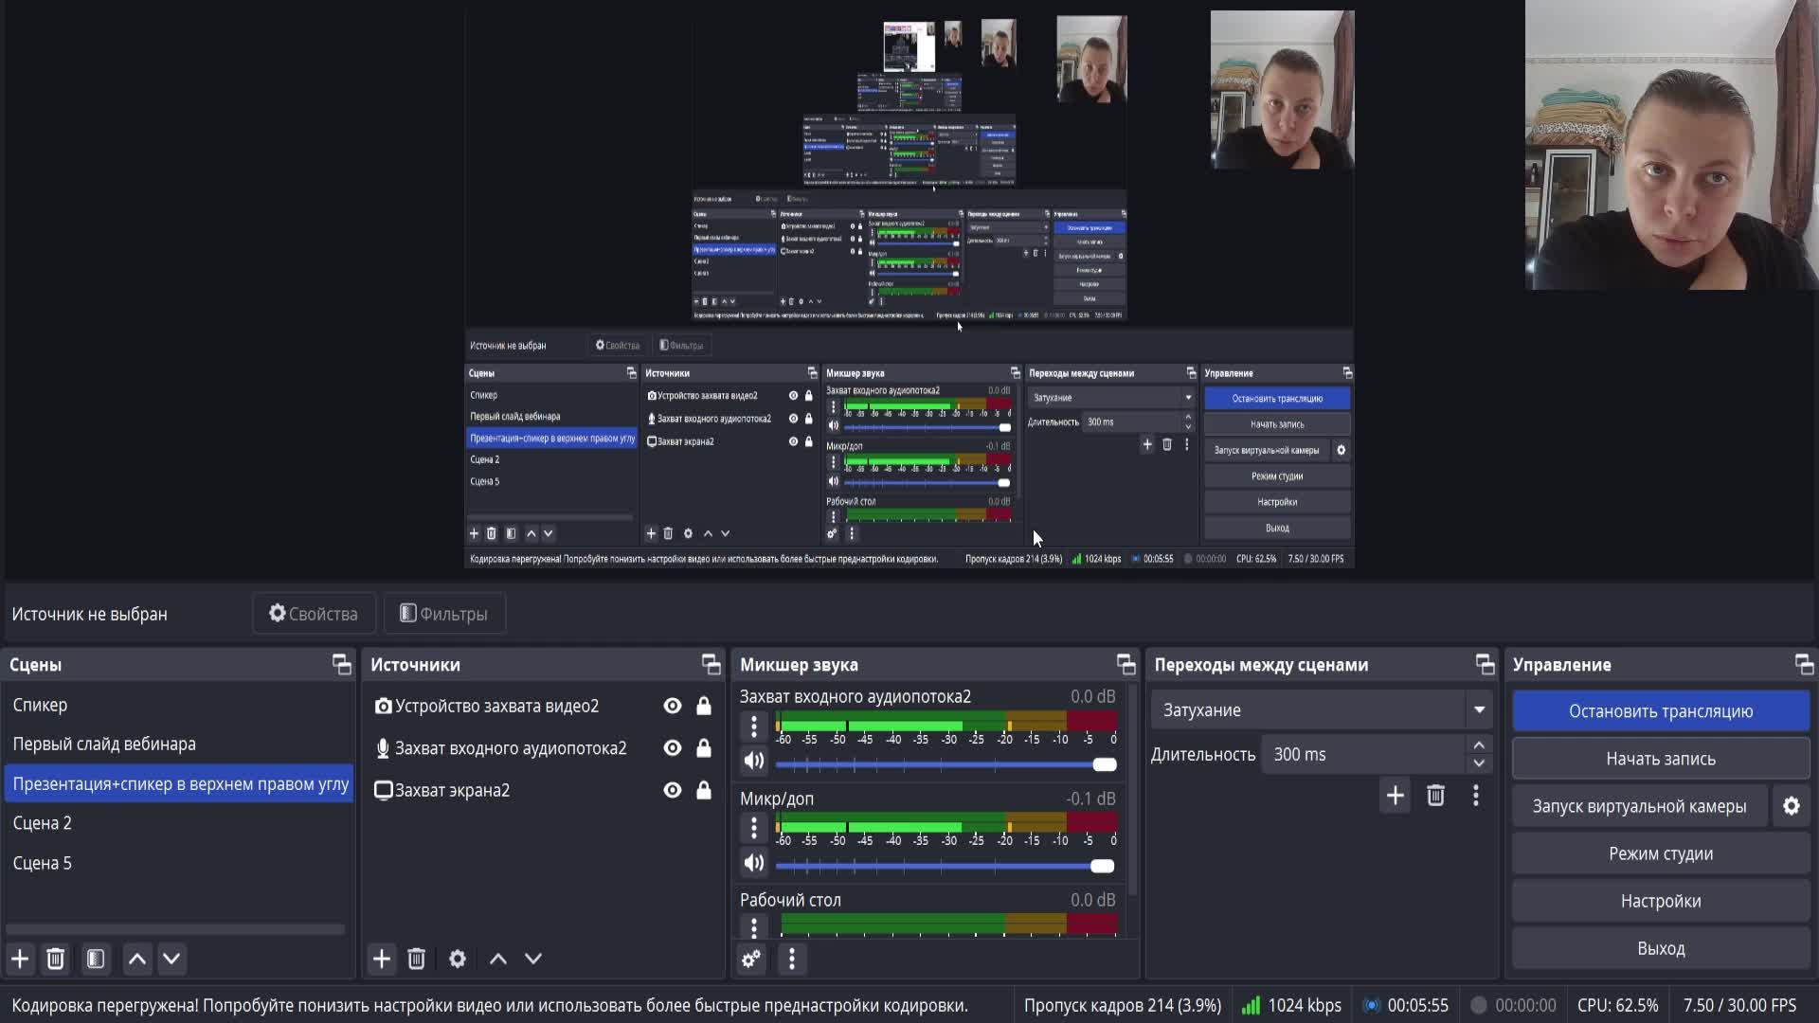The height and width of the screenshot is (1023, 1819).
Task: Select the Первый слайд вебинара scene
Action: coord(178,745)
